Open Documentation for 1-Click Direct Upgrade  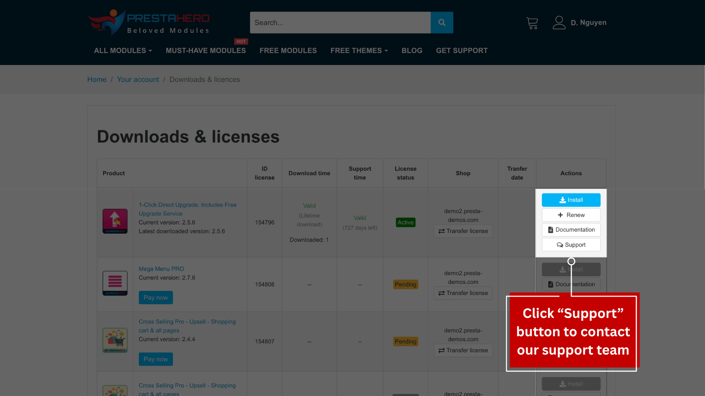[x=571, y=230]
